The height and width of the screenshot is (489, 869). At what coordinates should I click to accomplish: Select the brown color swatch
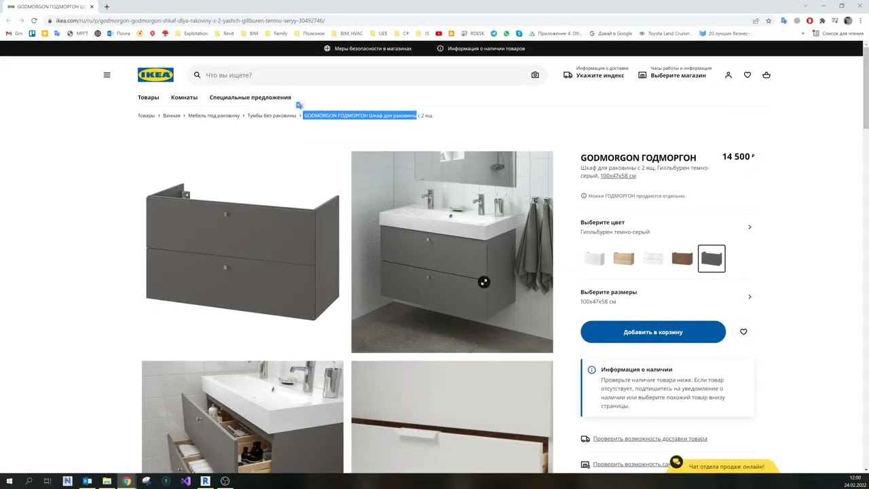tap(682, 258)
